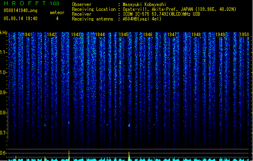
Task: Click the 'Observer' field label
Action: [x=82, y=4]
